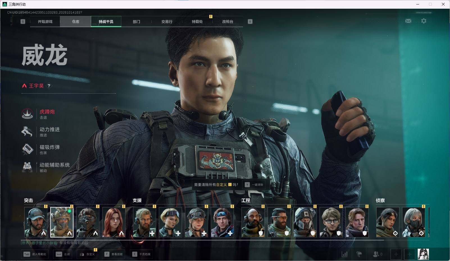Select the 动力推进 skill icon
Screen dimensions: 450x261
tap(27, 131)
